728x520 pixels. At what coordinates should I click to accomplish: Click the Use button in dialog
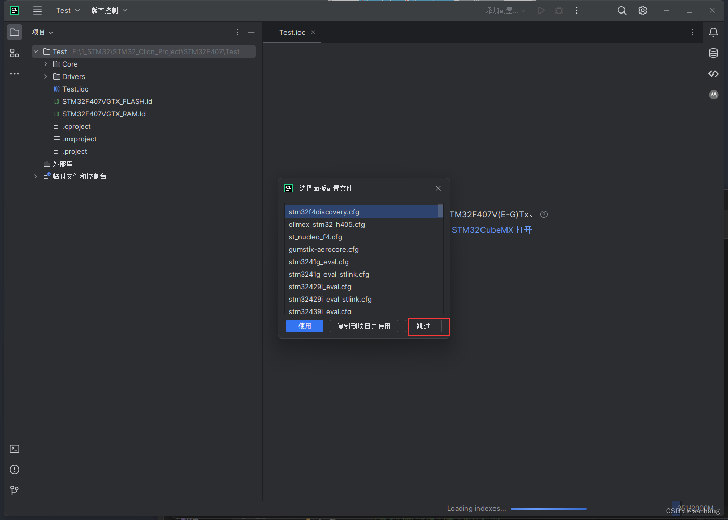click(305, 326)
